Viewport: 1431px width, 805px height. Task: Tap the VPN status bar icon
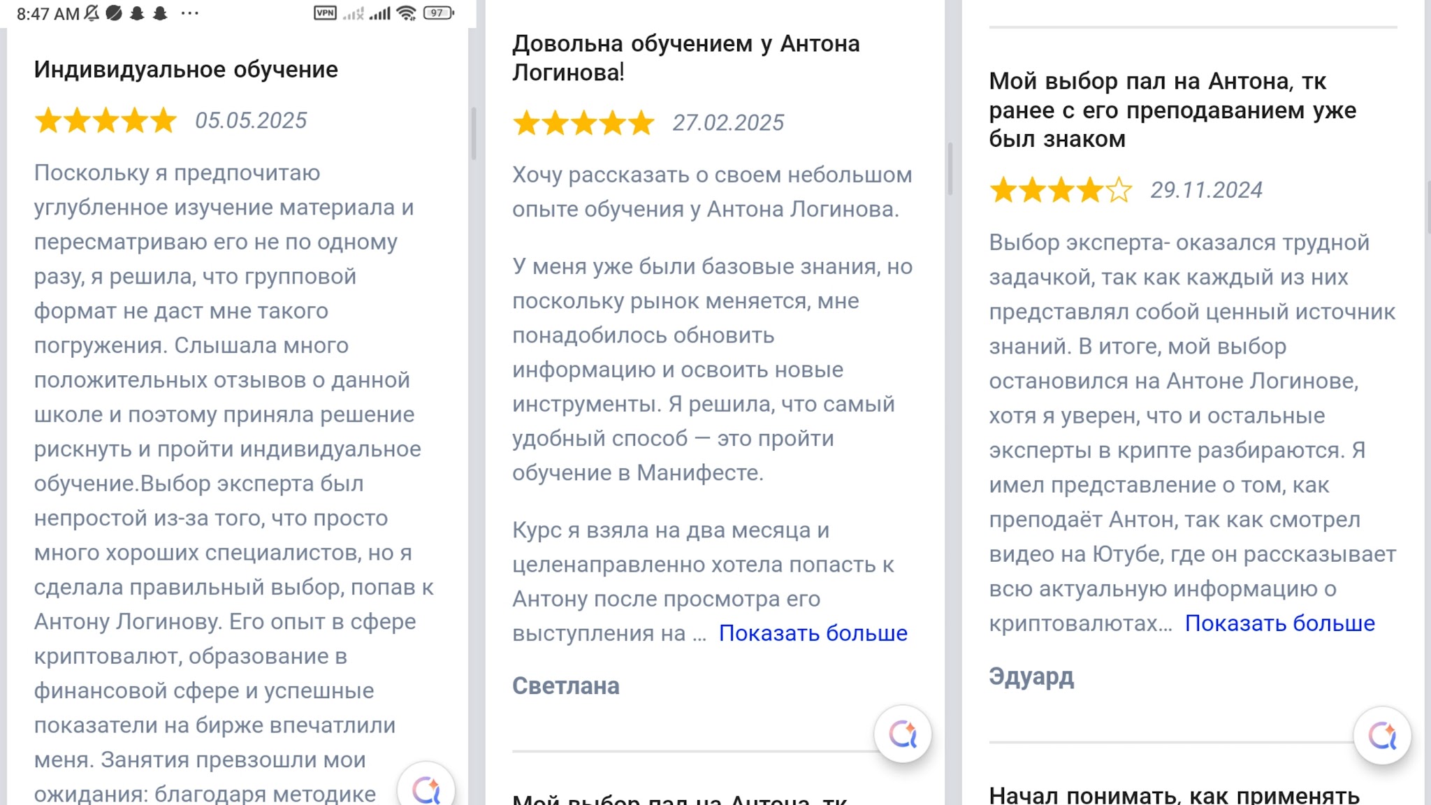pyautogui.click(x=325, y=13)
